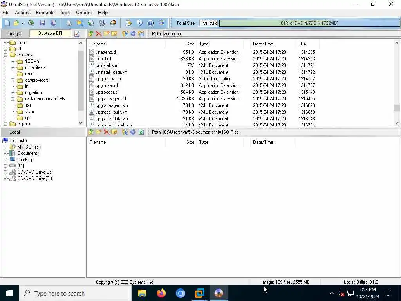Click the toolbar icon left of the info icon
This screenshot has width=401, height=301.
click(128, 23)
